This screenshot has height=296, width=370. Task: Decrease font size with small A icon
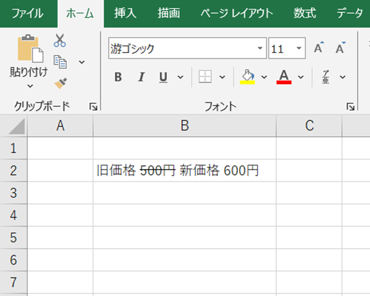pos(340,49)
